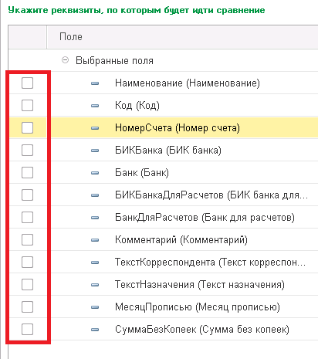The image size is (318, 359).
Task: Check the СуммаБезКопеек checkbox
Action: [27, 330]
